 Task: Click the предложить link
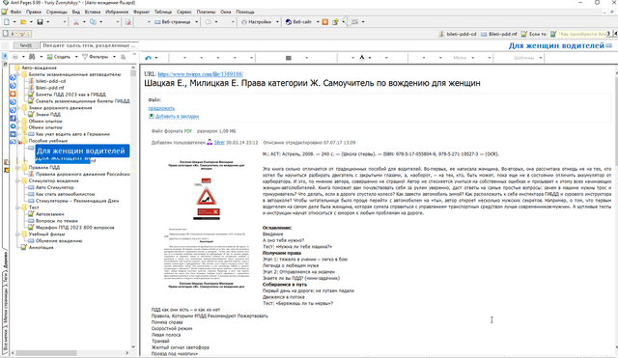click(161, 108)
